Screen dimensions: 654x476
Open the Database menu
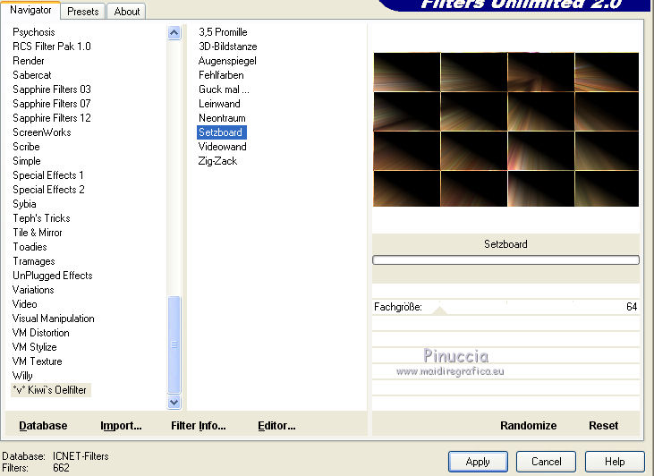(43, 426)
